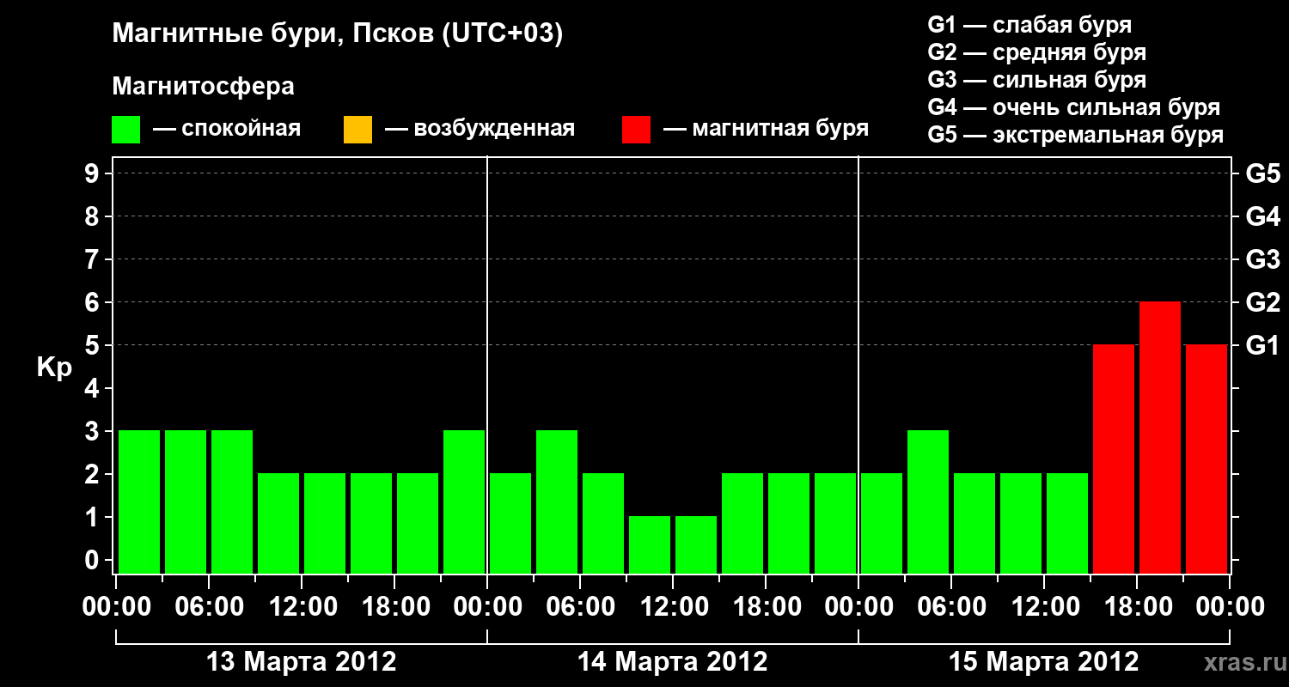Click the '15 Марта 2012' date label

point(1044,662)
